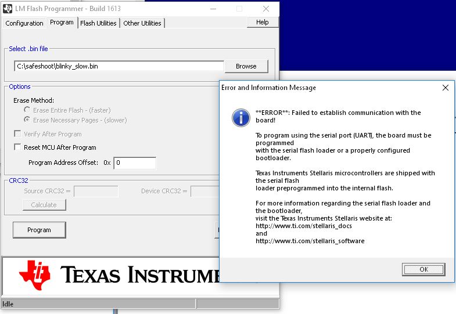This screenshot has width=456, height=314.
Task: Click the Calculate CRC32 button
Action: (44, 205)
